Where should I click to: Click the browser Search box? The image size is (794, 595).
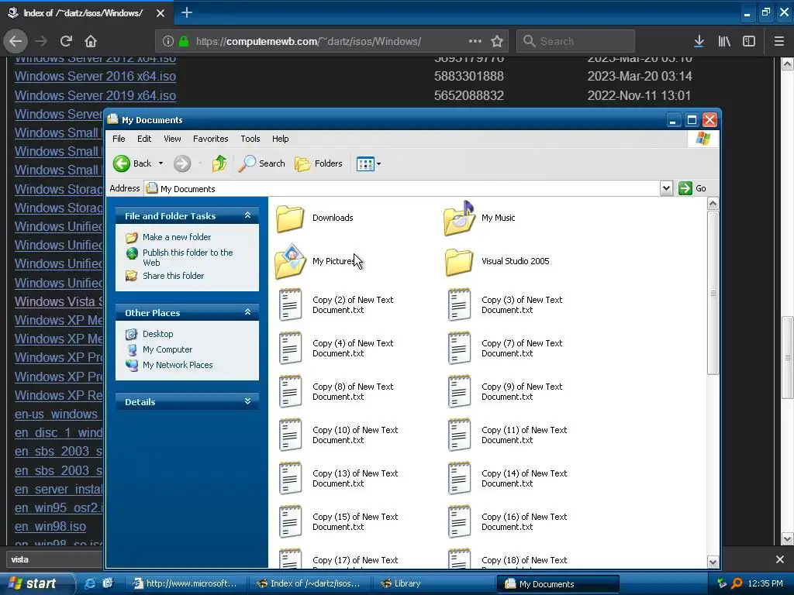(x=576, y=42)
